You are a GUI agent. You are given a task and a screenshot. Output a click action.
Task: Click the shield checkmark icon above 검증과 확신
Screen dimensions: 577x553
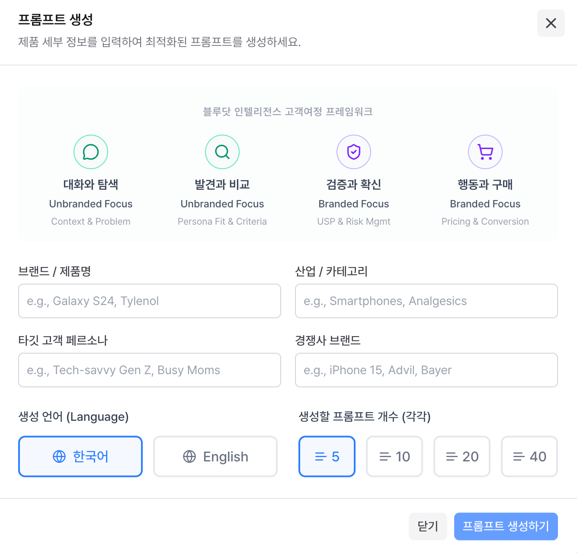point(353,152)
